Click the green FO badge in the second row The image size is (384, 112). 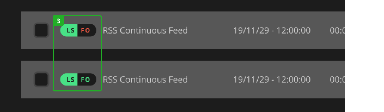click(86, 80)
